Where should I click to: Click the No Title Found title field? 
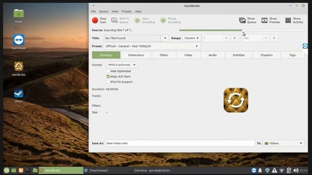[x=132, y=38]
